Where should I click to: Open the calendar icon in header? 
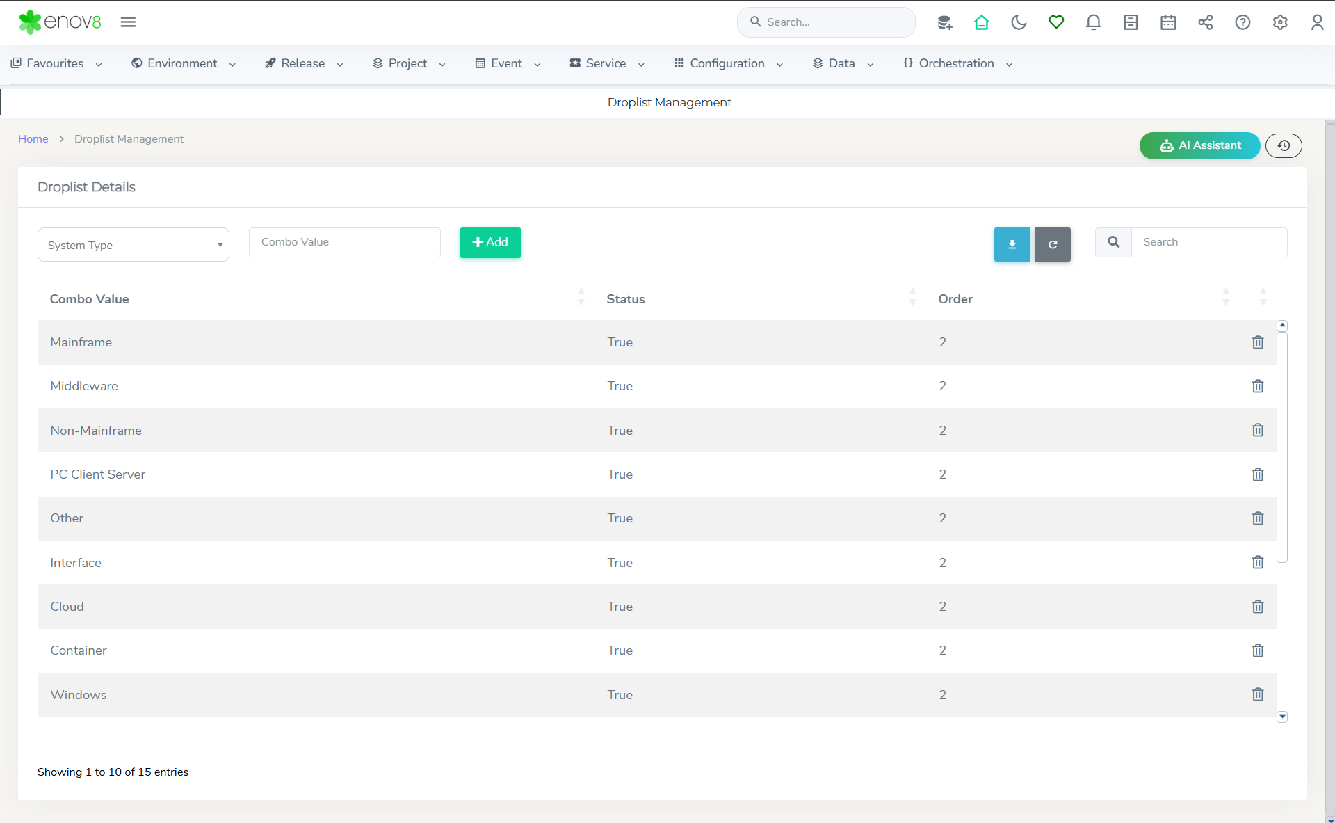tap(1168, 22)
